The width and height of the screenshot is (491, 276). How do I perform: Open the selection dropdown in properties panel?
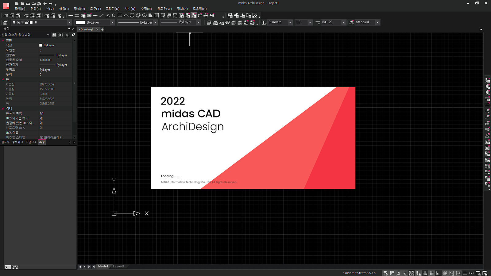(48, 35)
